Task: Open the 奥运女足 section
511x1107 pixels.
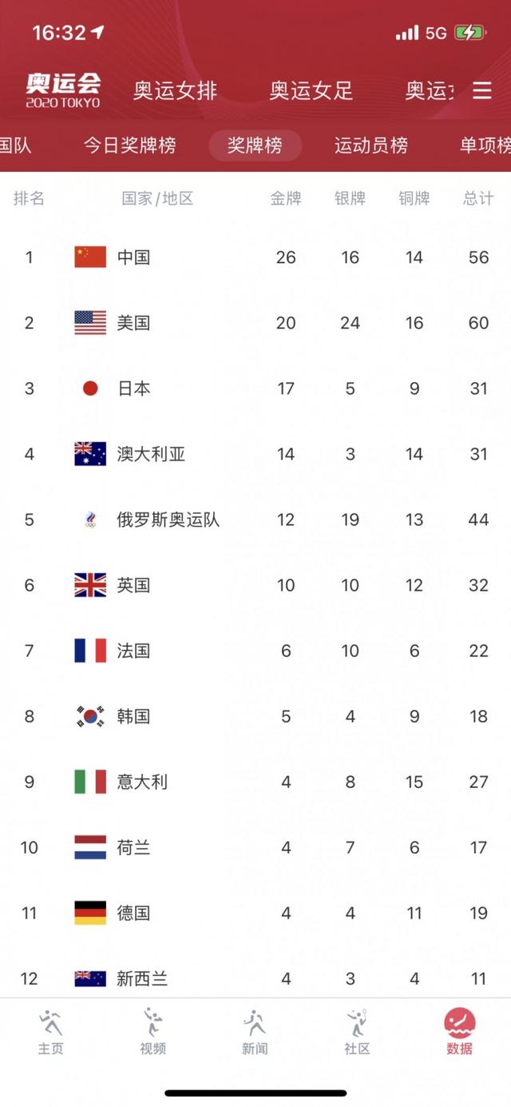Action: 311,90
